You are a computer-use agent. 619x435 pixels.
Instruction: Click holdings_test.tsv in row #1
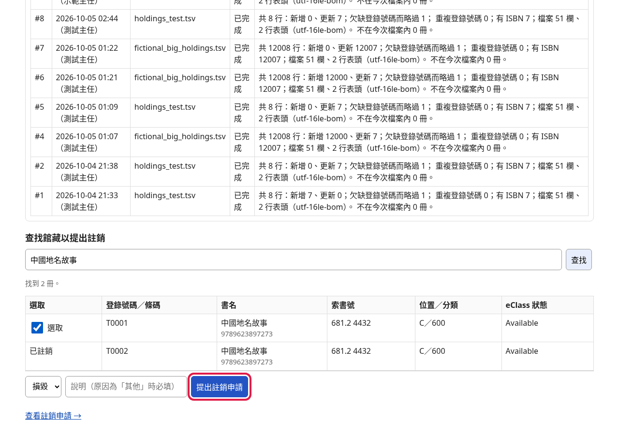tap(165, 195)
